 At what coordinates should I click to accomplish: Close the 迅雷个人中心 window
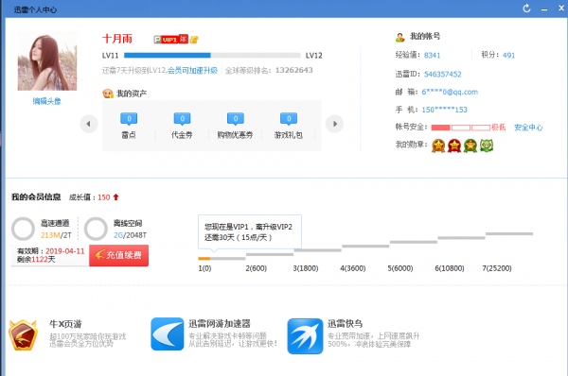[x=561, y=8]
